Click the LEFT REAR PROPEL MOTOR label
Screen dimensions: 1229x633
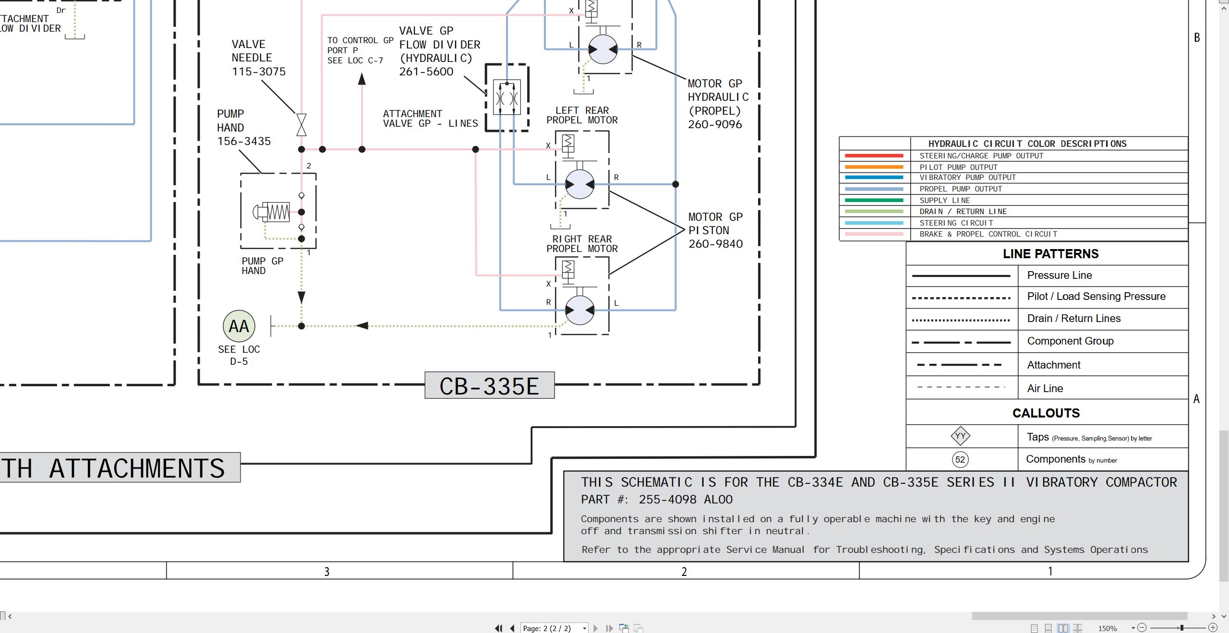click(x=582, y=115)
